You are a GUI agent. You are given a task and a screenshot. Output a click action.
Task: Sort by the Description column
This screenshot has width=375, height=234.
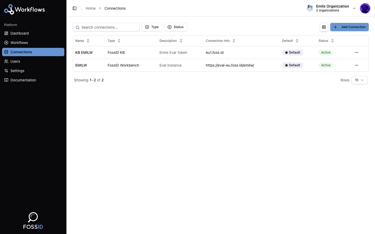171,41
